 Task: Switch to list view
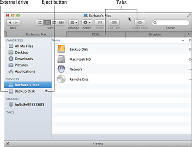pyautogui.click(x=47, y=23)
